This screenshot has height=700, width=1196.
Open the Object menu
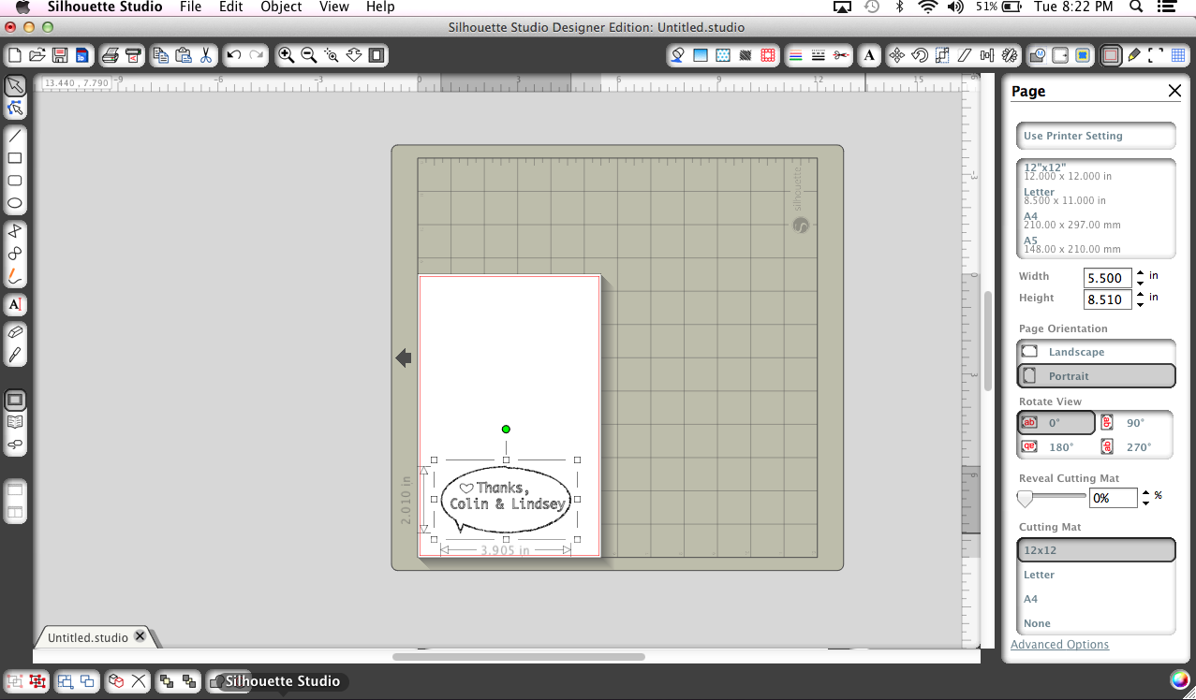click(x=281, y=7)
